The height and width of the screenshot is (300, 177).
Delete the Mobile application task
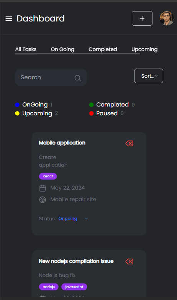129,143
